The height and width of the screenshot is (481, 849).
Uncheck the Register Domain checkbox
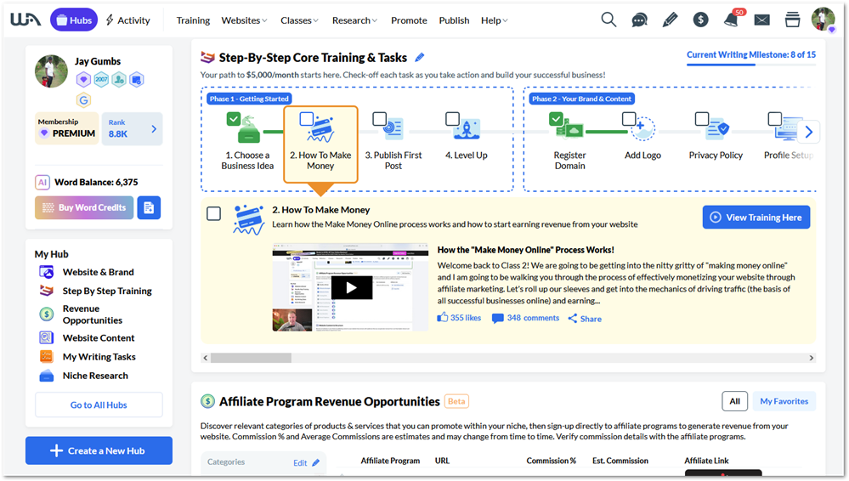[x=556, y=119]
